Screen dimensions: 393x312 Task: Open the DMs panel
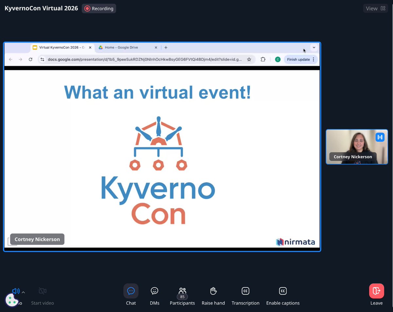155,295
